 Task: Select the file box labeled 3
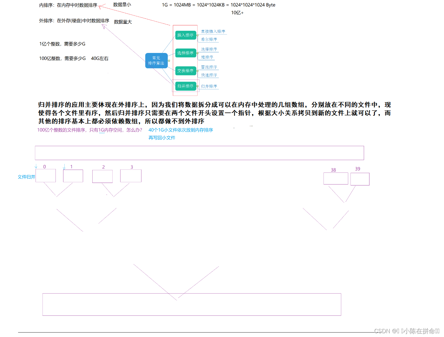coord(131,176)
